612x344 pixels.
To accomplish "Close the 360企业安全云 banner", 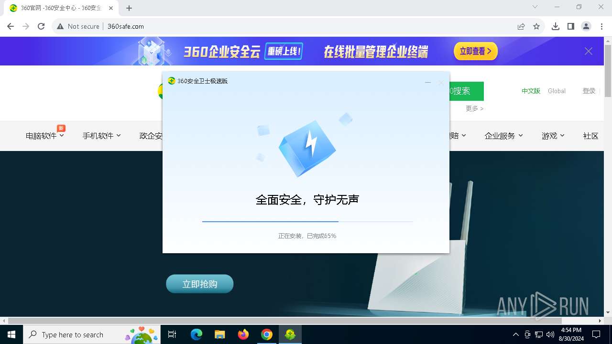I will [589, 51].
